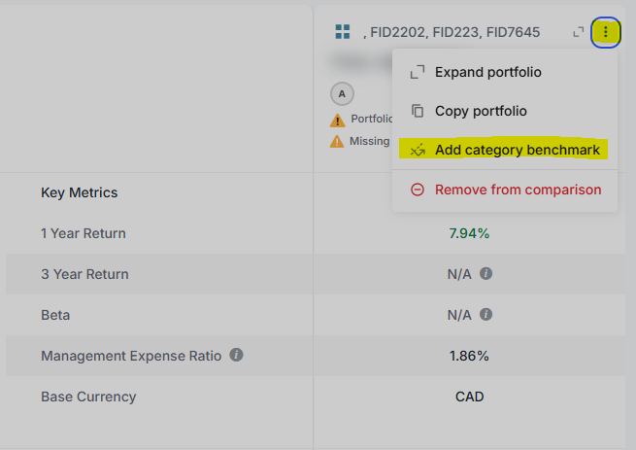Click the three-dot portfolio options button
This screenshot has width=636, height=450.
coord(606,32)
